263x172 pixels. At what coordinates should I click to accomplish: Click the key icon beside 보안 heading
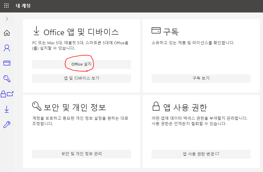click(37, 106)
